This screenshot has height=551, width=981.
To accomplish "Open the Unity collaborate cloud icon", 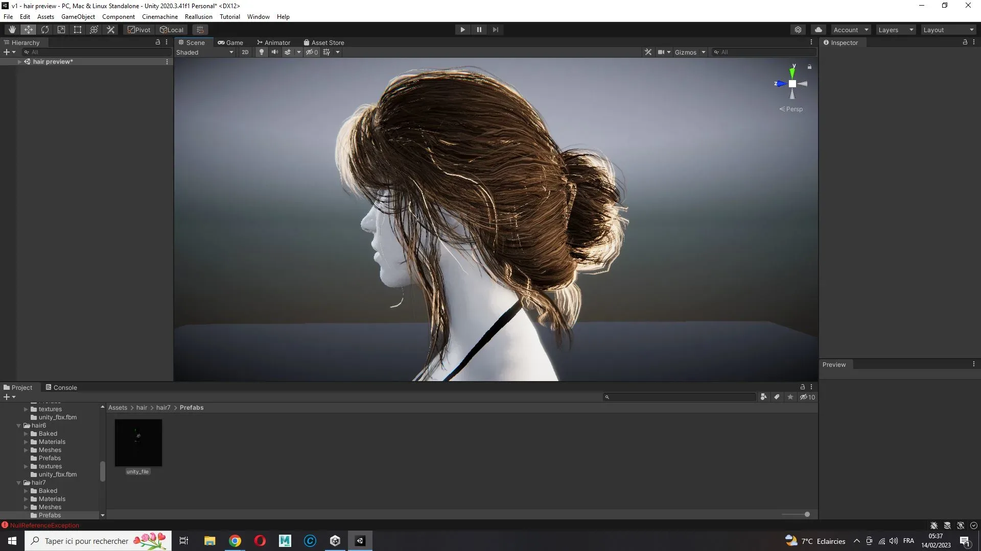I will (x=819, y=29).
